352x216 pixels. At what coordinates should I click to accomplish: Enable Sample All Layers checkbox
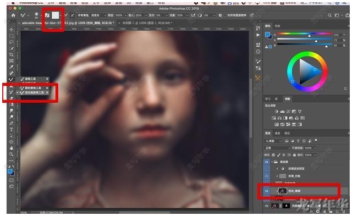pos(226,15)
